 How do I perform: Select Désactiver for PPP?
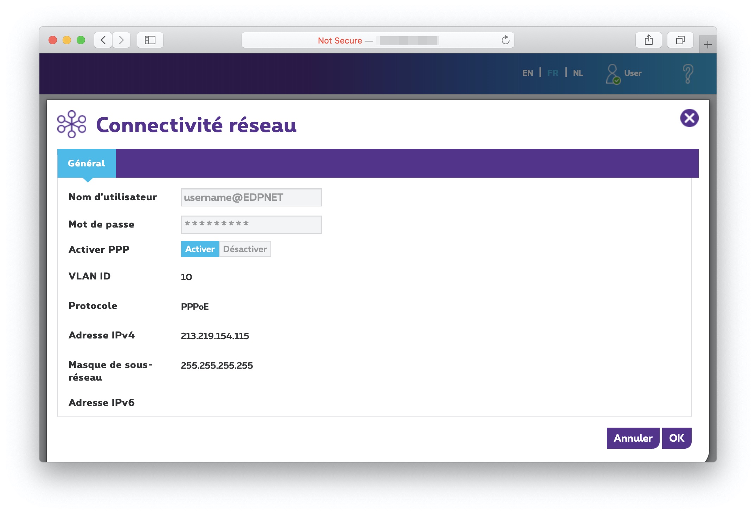[x=245, y=249]
